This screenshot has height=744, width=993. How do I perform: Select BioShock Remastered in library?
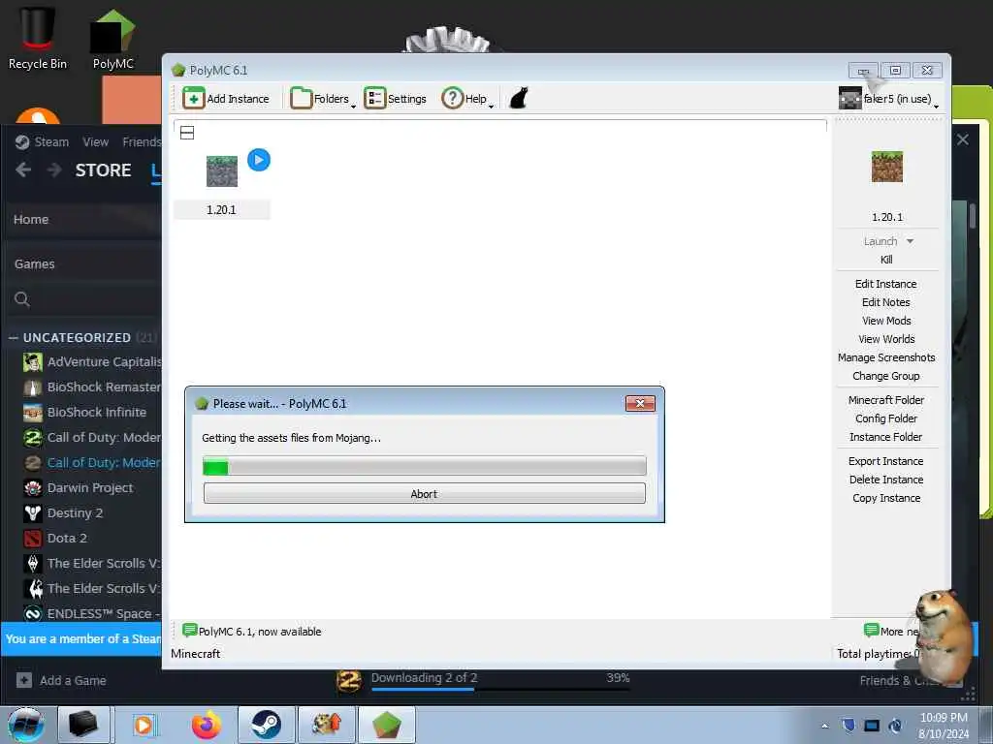(92, 387)
